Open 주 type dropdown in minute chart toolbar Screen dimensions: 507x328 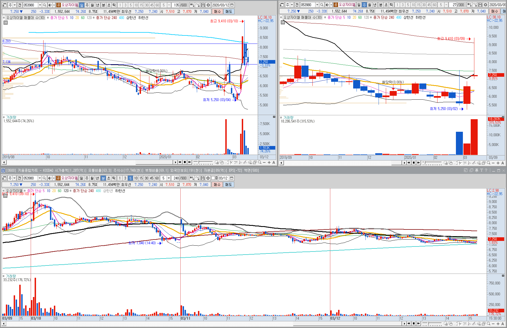coord(14,178)
